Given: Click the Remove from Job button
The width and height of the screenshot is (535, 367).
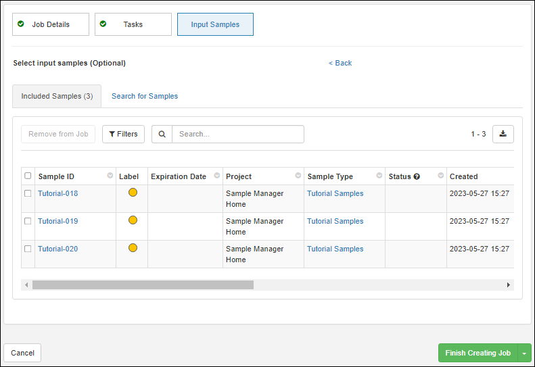Looking at the screenshot, I should (x=58, y=134).
